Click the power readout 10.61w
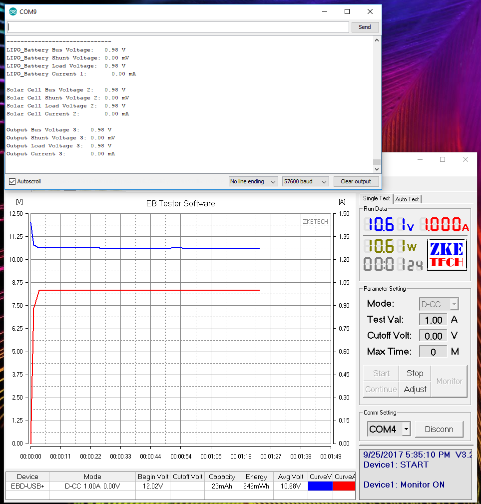Screen dimensions: 481x504 tap(390, 246)
